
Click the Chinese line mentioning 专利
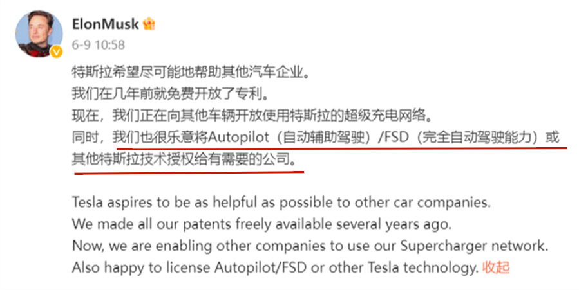(x=170, y=94)
